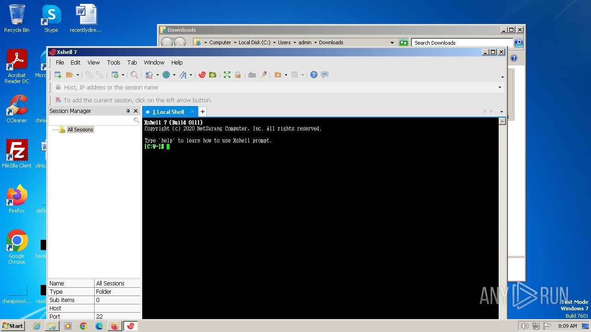The height and width of the screenshot is (332, 591).
Task: Open the Tab menu
Action: pyautogui.click(x=132, y=62)
